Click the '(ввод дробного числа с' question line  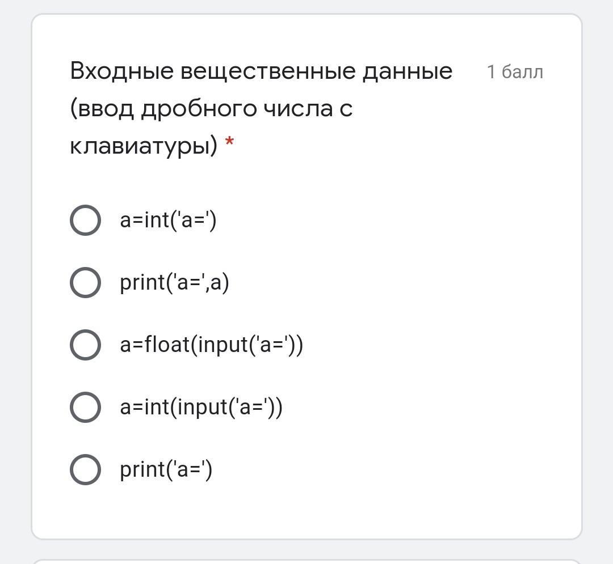tap(211, 108)
